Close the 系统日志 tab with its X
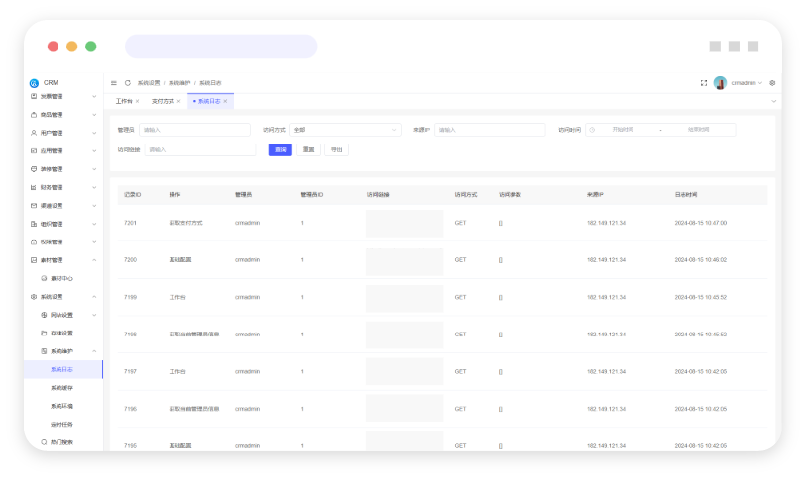This screenshot has width=806, height=479. point(225,101)
